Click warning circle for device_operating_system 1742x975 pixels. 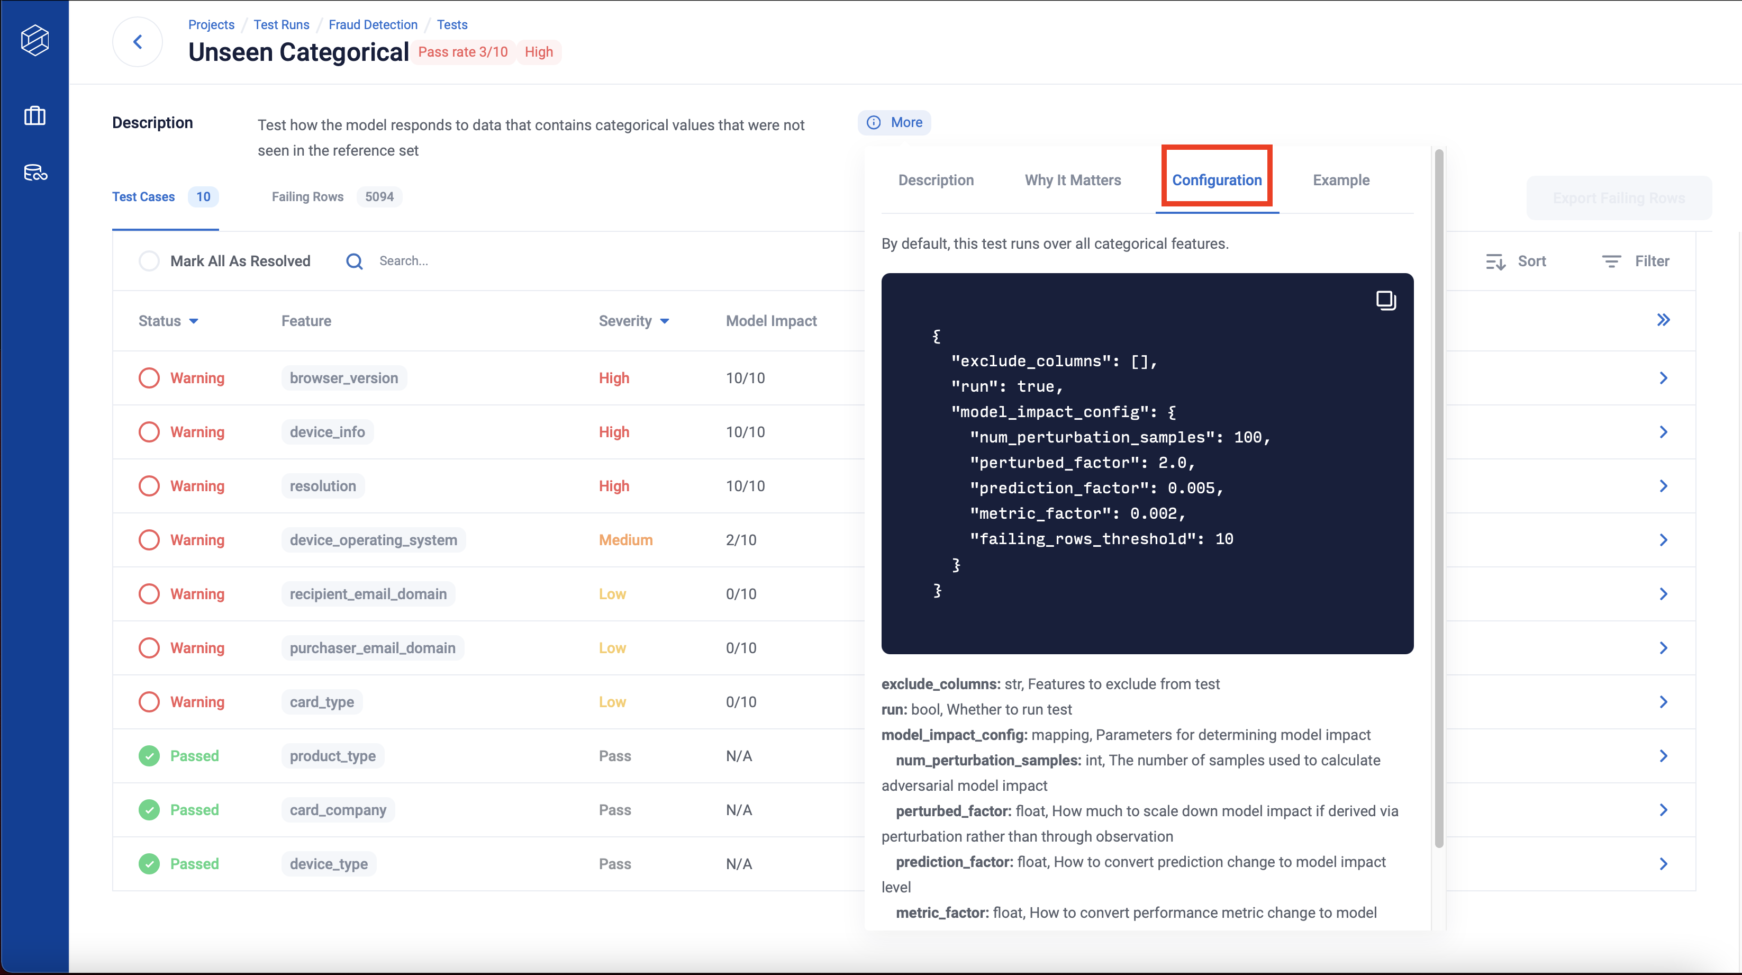tap(149, 540)
